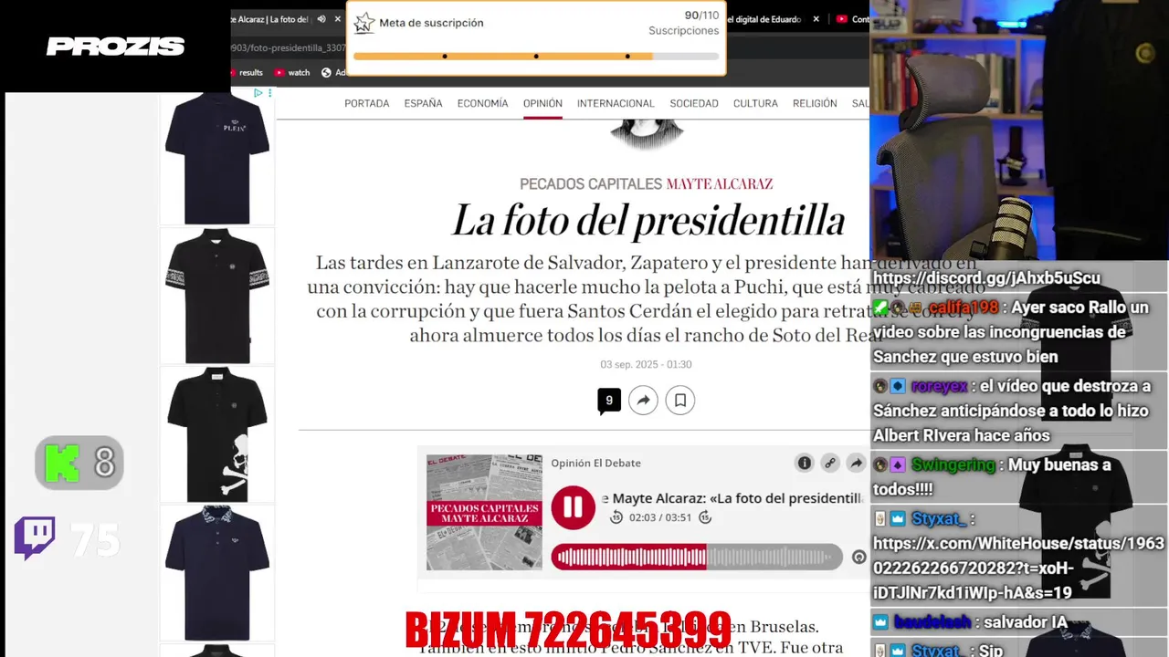
Task: Click the author portrait above the headline
Action: coord(647,134)
